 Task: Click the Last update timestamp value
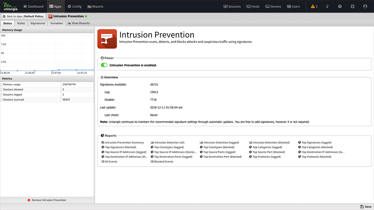click(166, 108)
